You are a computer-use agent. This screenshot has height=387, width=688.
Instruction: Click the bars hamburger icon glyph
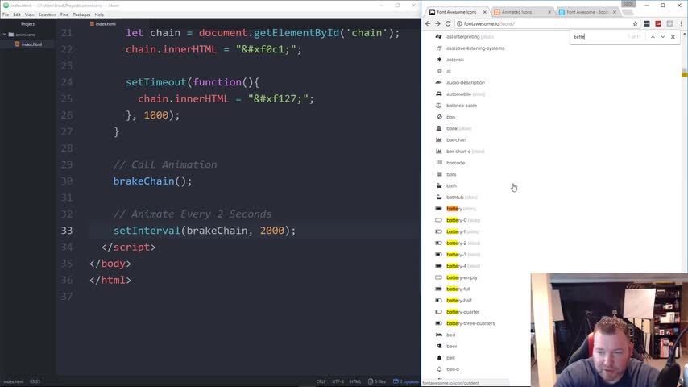pyautogui.click(x=439, y=174)
